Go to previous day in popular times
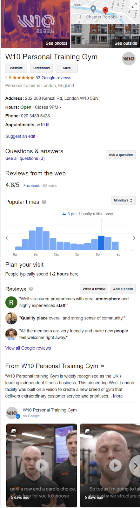This screenshot has width=140, height=508. [x=6, y=238]
